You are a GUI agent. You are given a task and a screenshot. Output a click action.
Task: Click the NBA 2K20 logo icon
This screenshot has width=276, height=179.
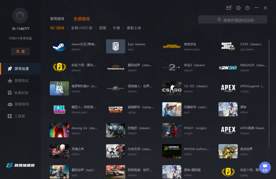[228, 68]
